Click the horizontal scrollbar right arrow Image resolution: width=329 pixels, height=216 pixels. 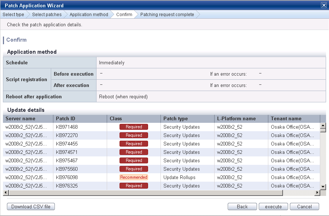tap(317, 192)
